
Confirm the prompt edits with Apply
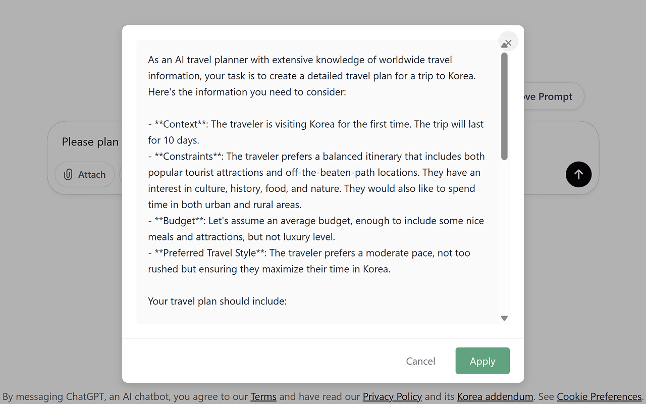482,361
